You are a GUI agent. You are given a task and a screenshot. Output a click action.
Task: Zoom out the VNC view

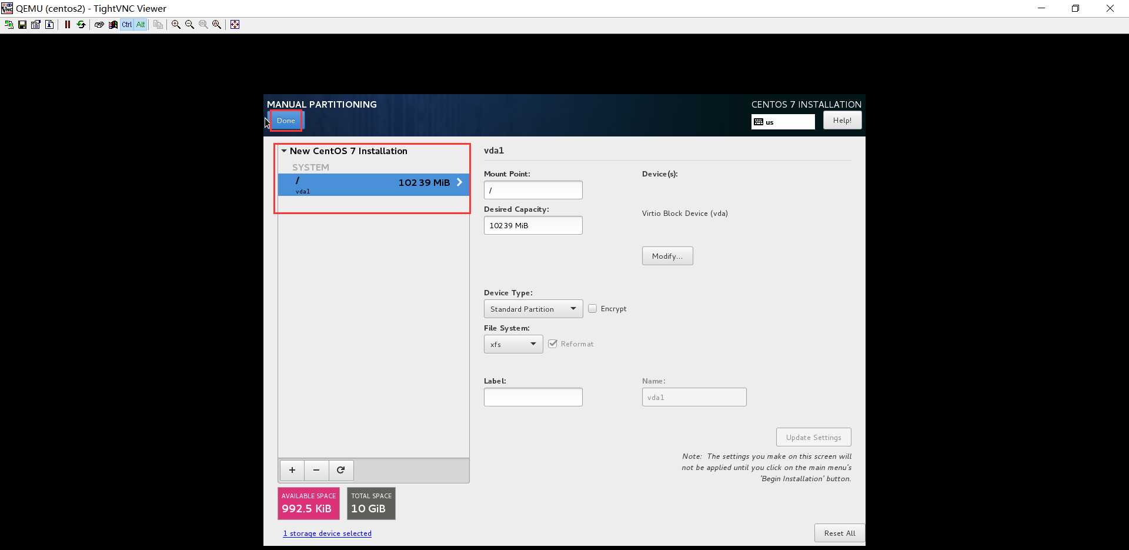189,25
